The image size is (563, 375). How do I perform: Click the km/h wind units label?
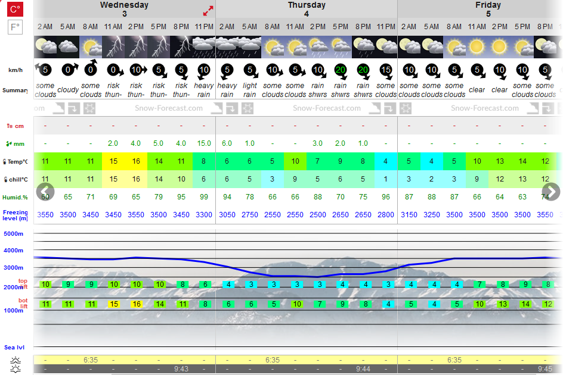16,70
